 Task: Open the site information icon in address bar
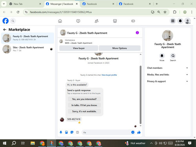(x=26, y=12)
